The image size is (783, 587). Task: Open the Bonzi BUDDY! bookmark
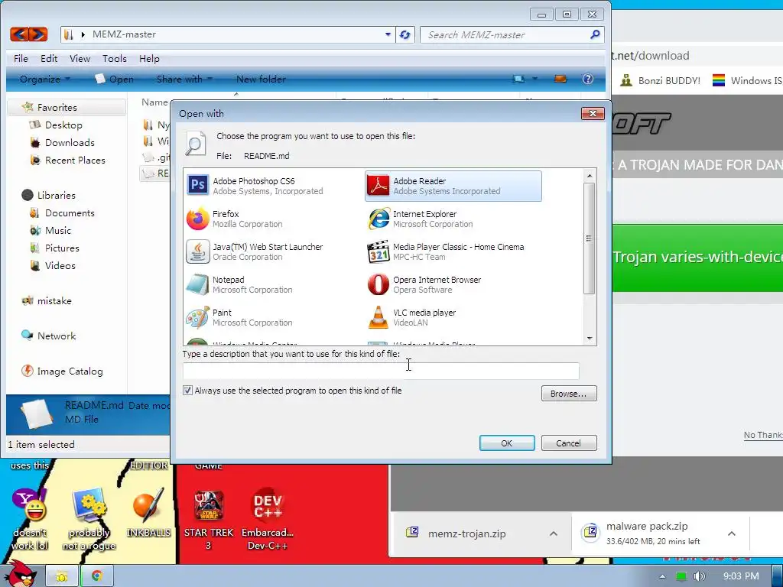coord(660,80)
